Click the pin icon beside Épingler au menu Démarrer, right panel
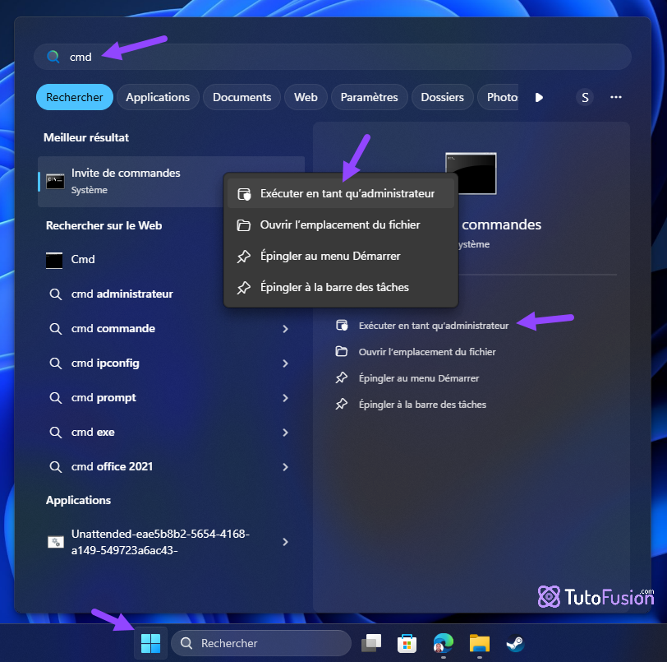 [341, 377]
